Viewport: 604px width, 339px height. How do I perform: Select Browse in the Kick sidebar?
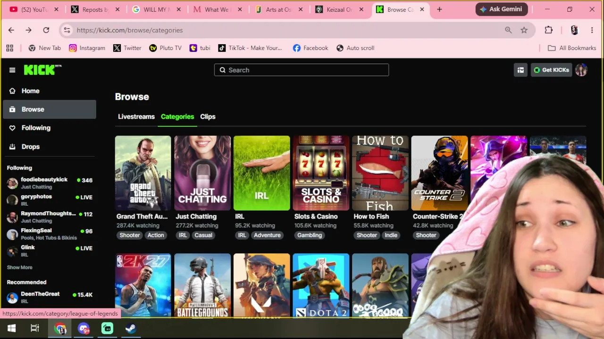[49, 109]
